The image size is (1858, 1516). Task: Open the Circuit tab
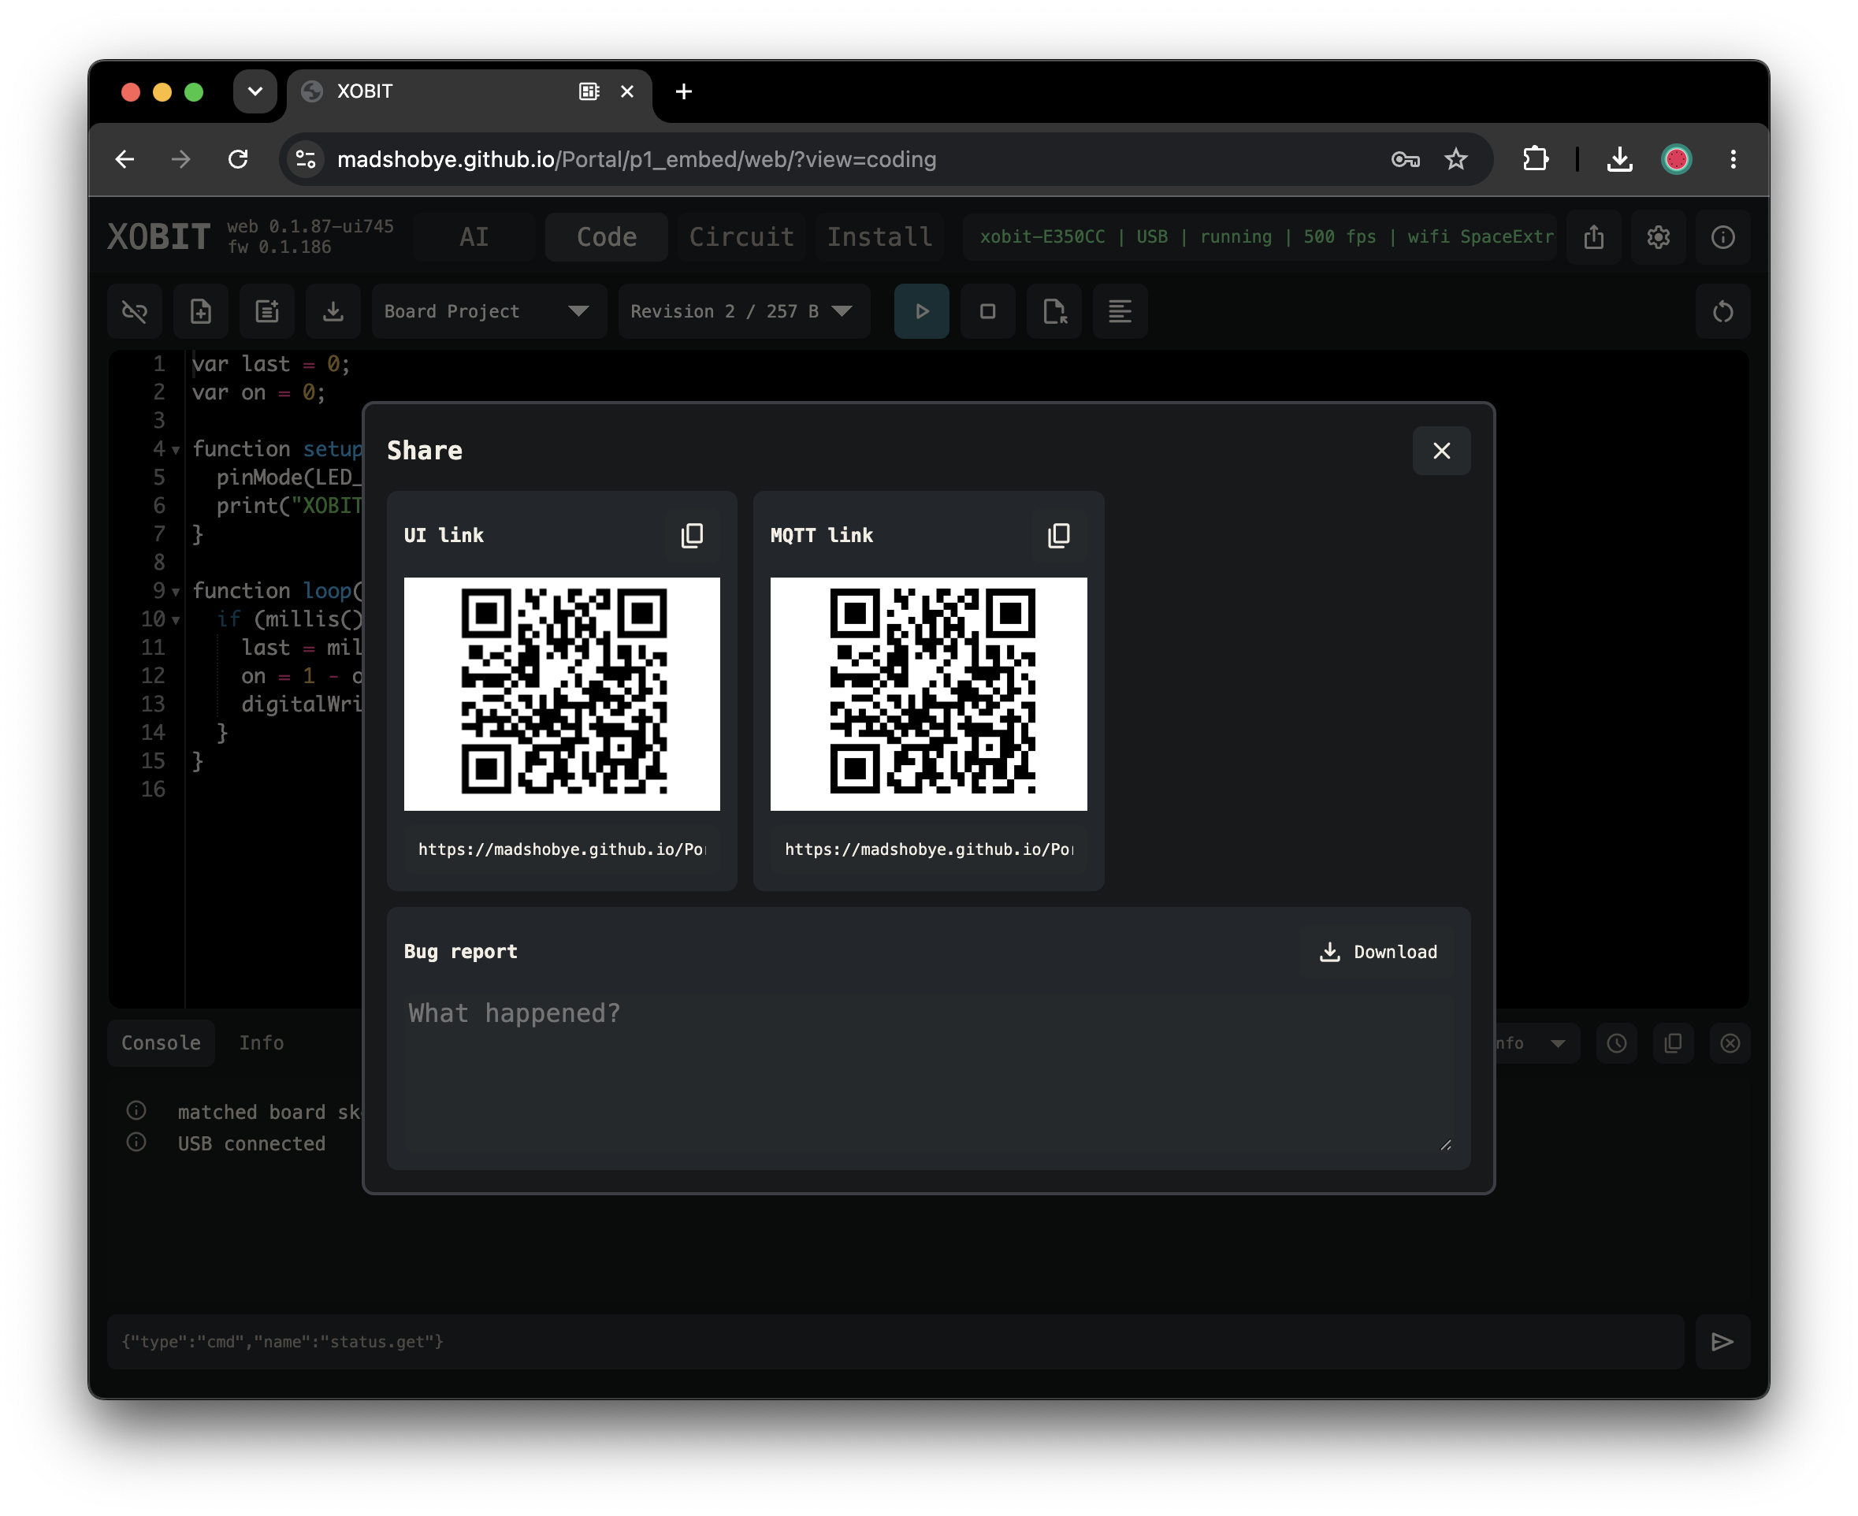741,236
